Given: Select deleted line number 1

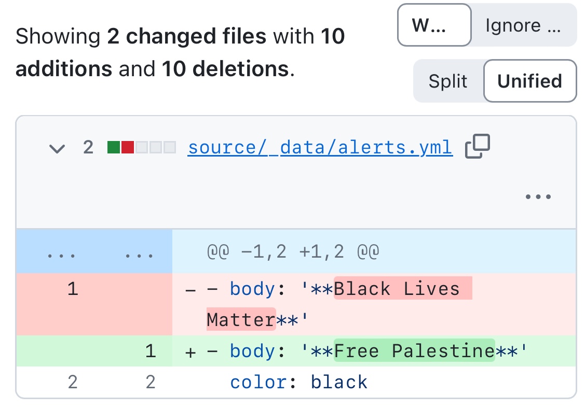Looking at the screenshot, I should [x=73, y=289].
